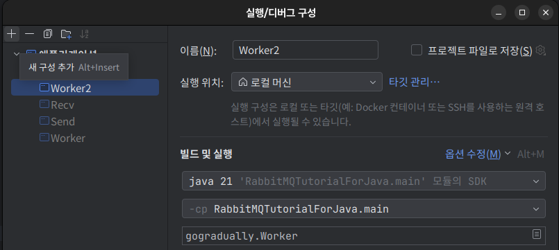
Task: Select the Worker2 configuration
Action: (85, 87)
